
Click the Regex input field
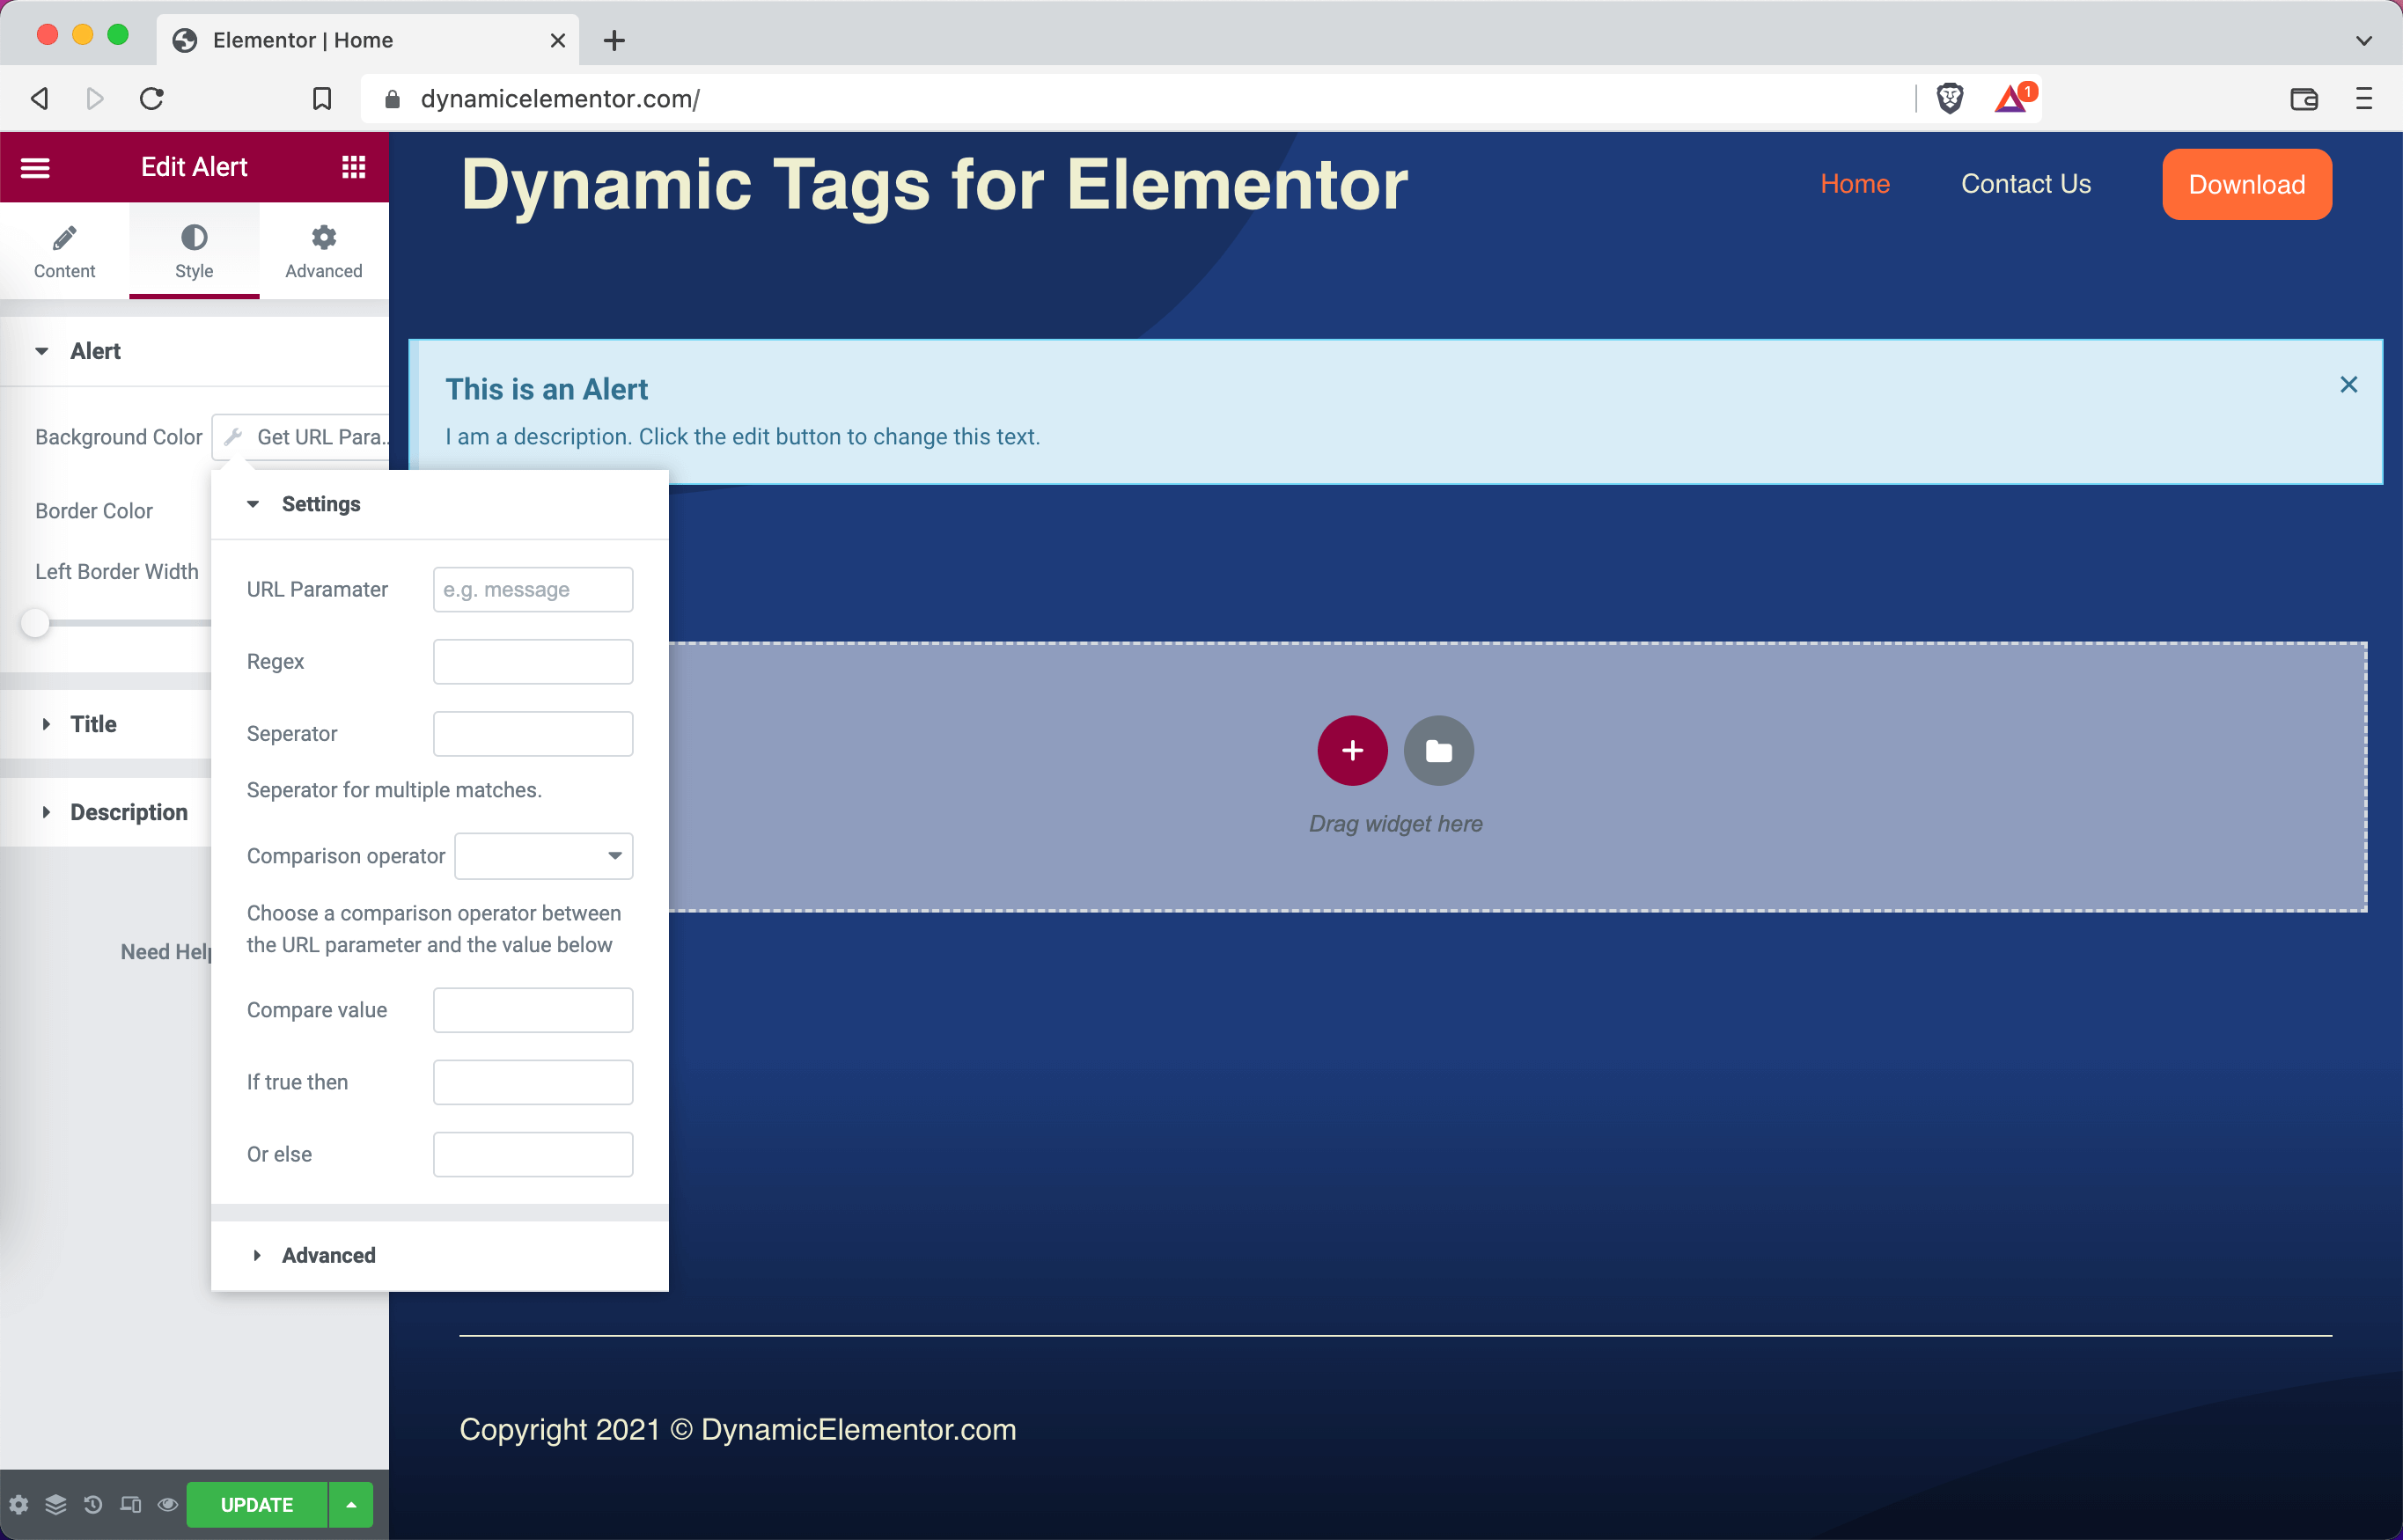point(533,662)
